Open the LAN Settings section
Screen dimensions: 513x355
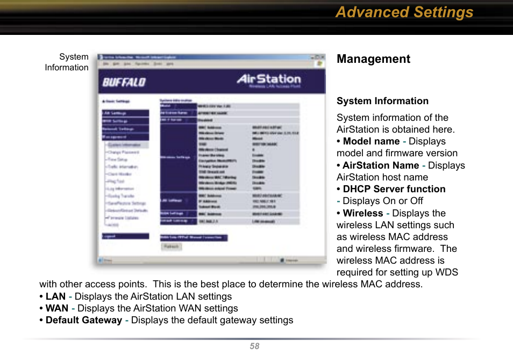point(125,113)
